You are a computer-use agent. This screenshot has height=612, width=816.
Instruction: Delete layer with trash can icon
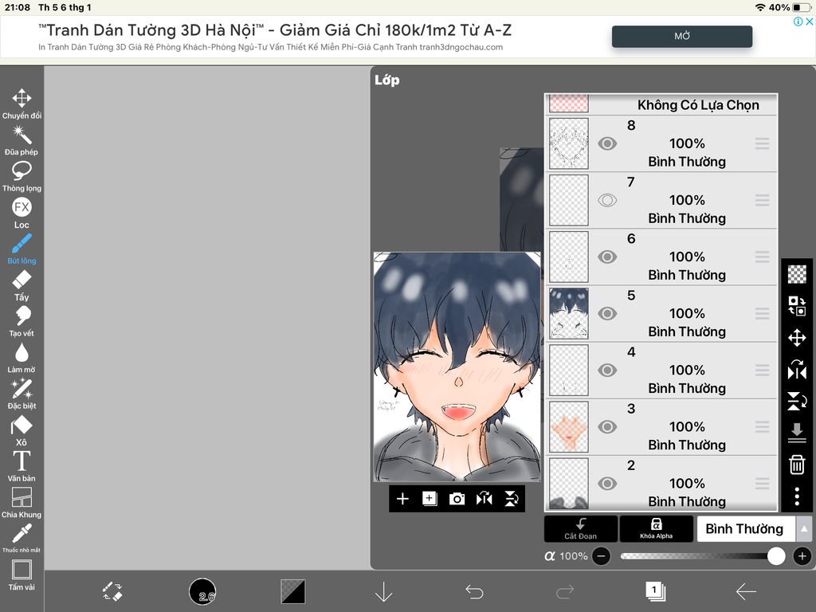(797, 465)
